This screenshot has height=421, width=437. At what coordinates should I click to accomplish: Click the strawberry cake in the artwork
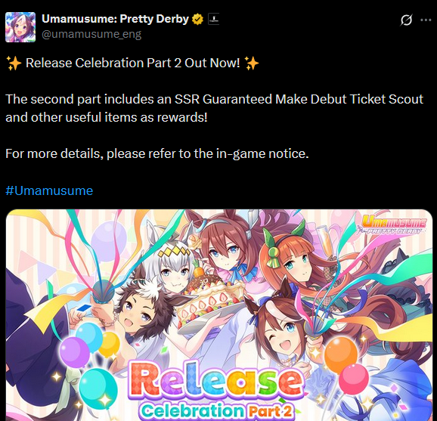click(209, 297)
